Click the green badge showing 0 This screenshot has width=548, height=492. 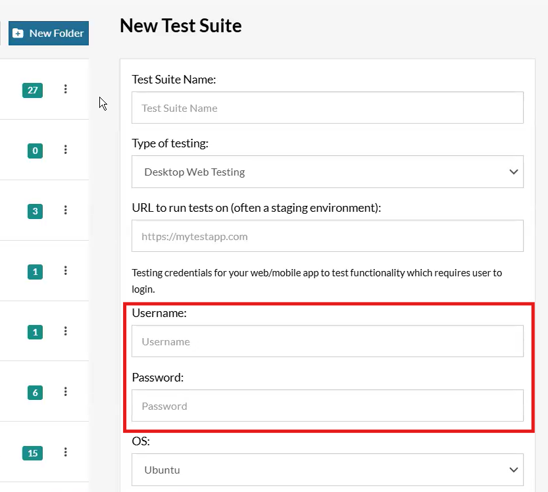(x=35, y=151)
